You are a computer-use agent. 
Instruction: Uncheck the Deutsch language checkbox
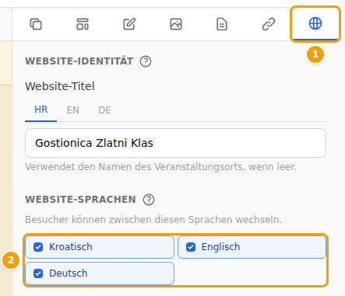click(38, 273)
